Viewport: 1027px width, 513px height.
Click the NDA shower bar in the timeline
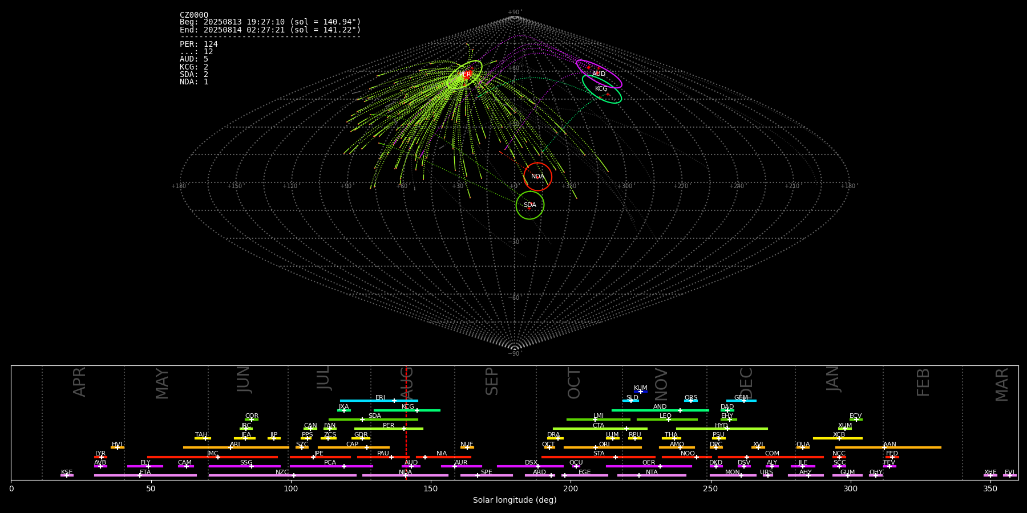click(405, 475)
